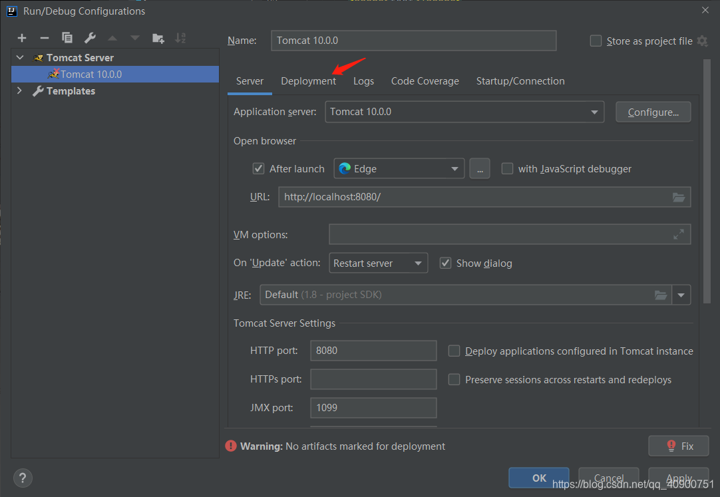Toggle the Show dialog checkbox
This screenshot has width=720, height=497.
445,263
